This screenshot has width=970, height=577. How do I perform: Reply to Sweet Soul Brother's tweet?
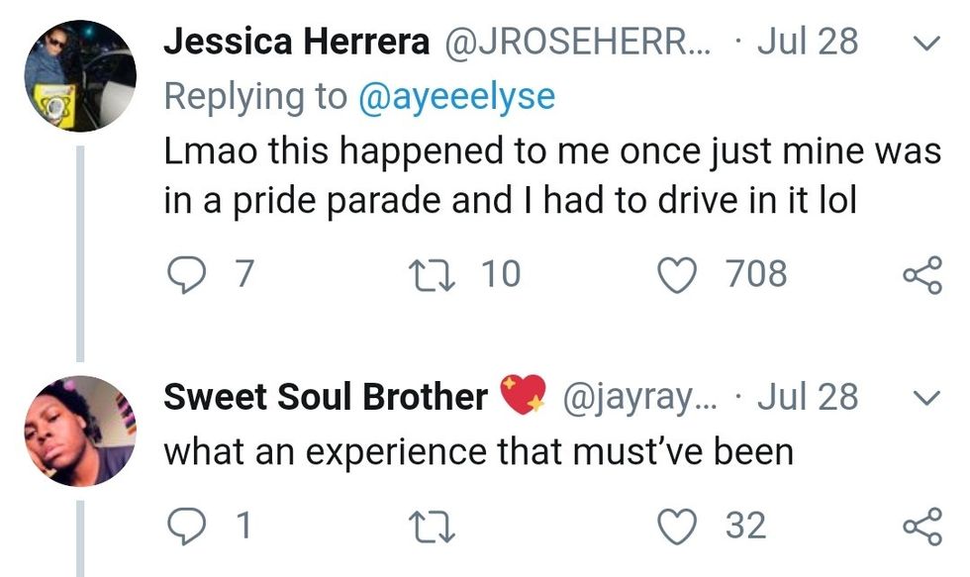tap(184, 525)
